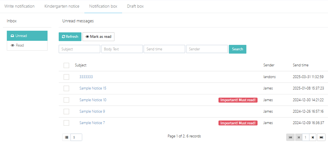The image size is (328, 142).
Task: Open the Write notification tab
Action: pyautogui.click(x=19, y=6)
